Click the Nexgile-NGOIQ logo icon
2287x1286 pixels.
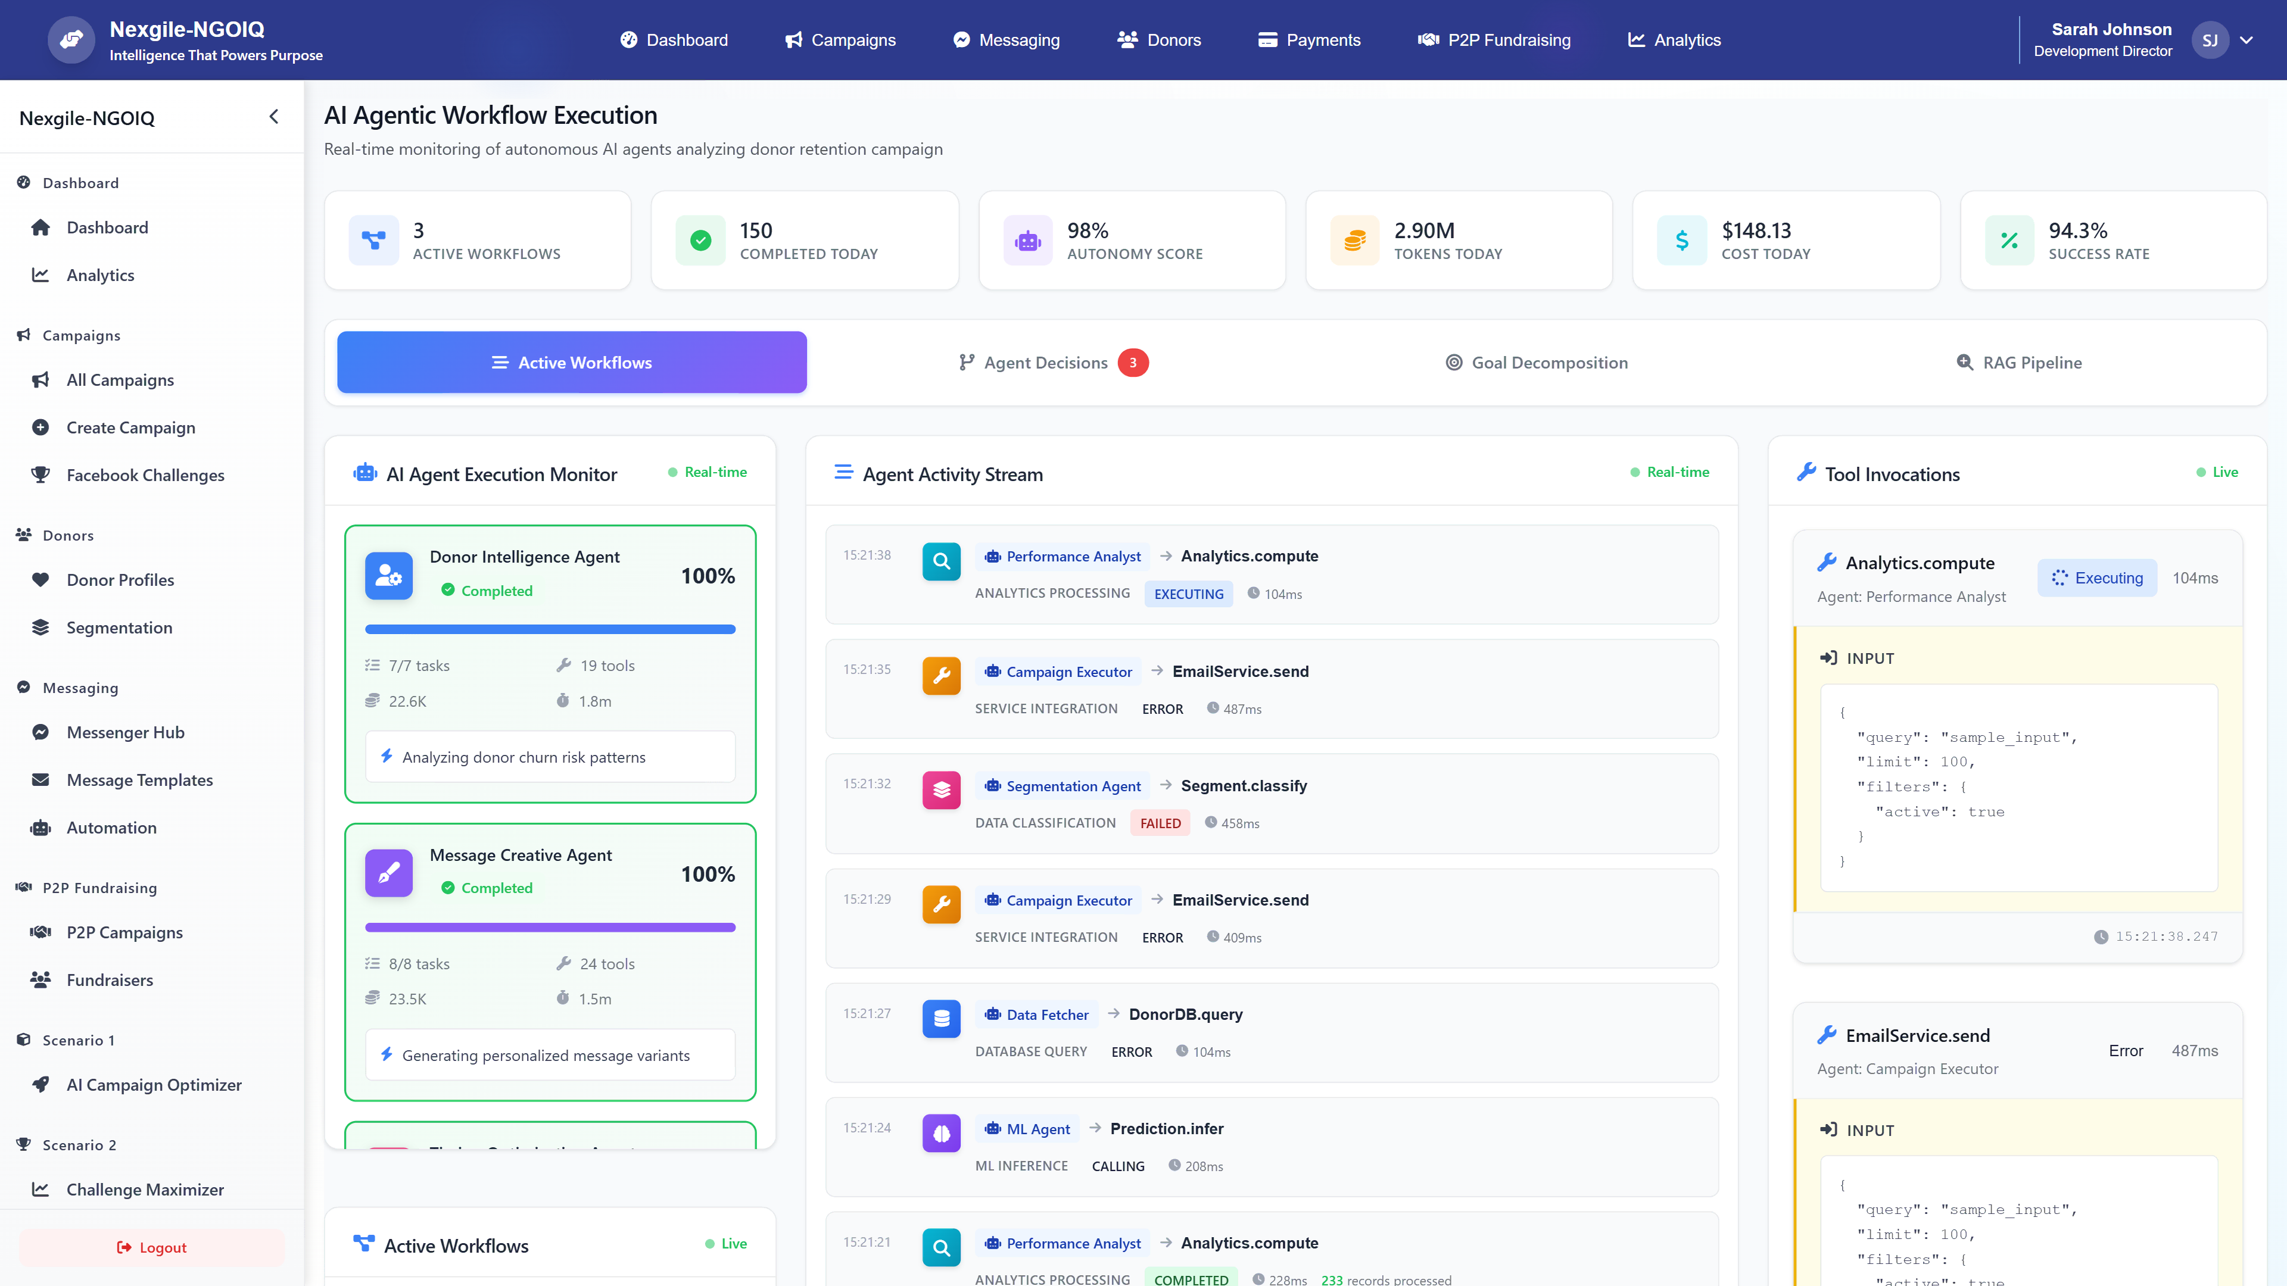(71, 40)
